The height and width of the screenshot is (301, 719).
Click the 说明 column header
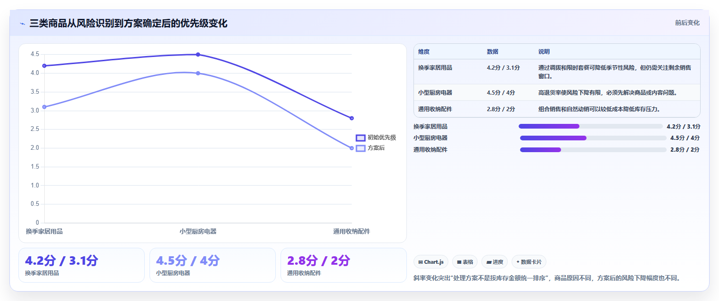click(x=544, y=52)
